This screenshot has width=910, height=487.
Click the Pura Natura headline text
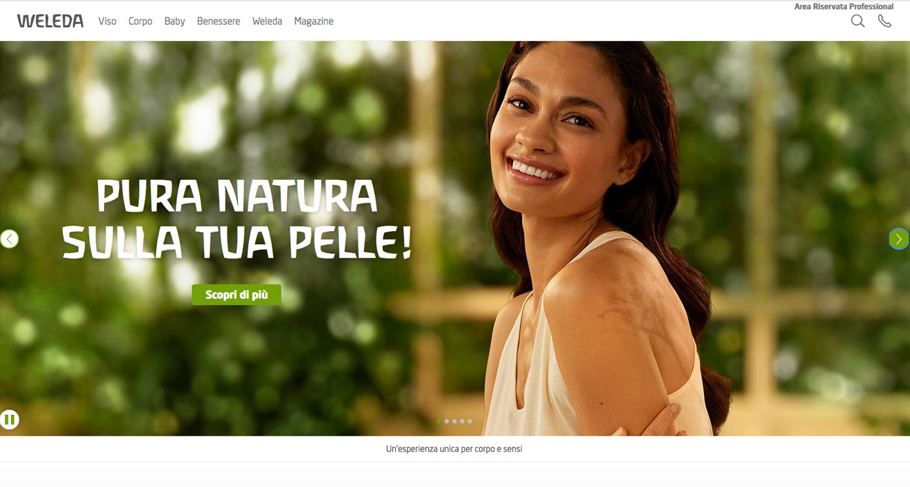click(x=237, y=218)
